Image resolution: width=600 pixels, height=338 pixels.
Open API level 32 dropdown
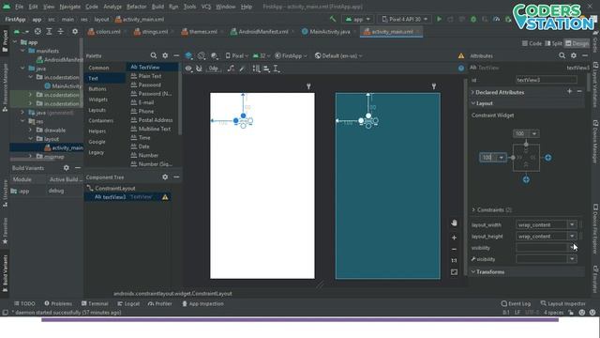click(262, 56)
